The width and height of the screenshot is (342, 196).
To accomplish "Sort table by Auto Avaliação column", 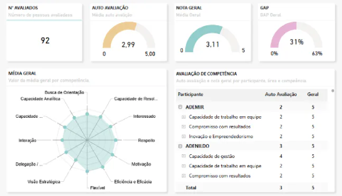I will pyautogui.click(x=281, y=95).
